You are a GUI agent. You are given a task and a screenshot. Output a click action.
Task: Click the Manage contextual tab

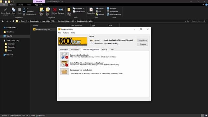(x=39, y=1)
